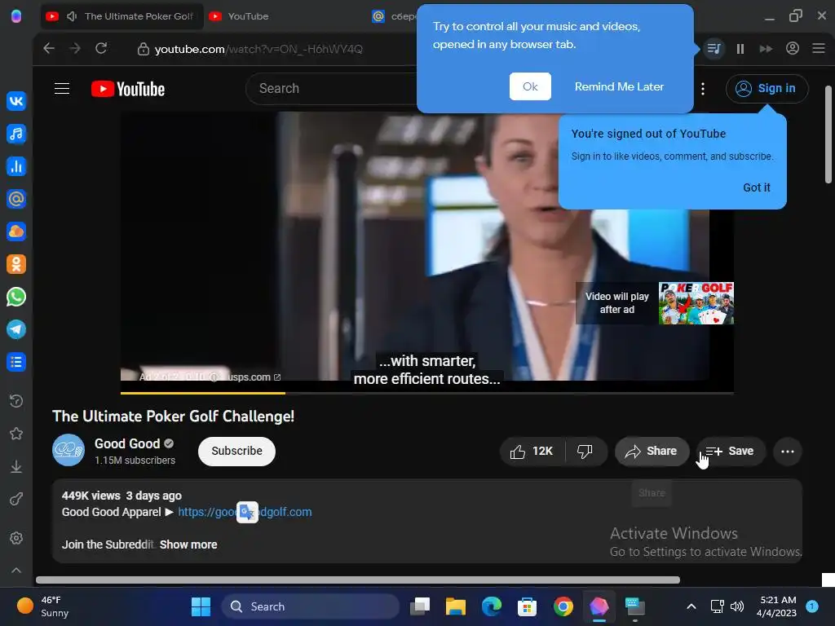This screenshot has width=835, height=626.
Task: Save the video to a playlist
Action: [x=730, y=452]
